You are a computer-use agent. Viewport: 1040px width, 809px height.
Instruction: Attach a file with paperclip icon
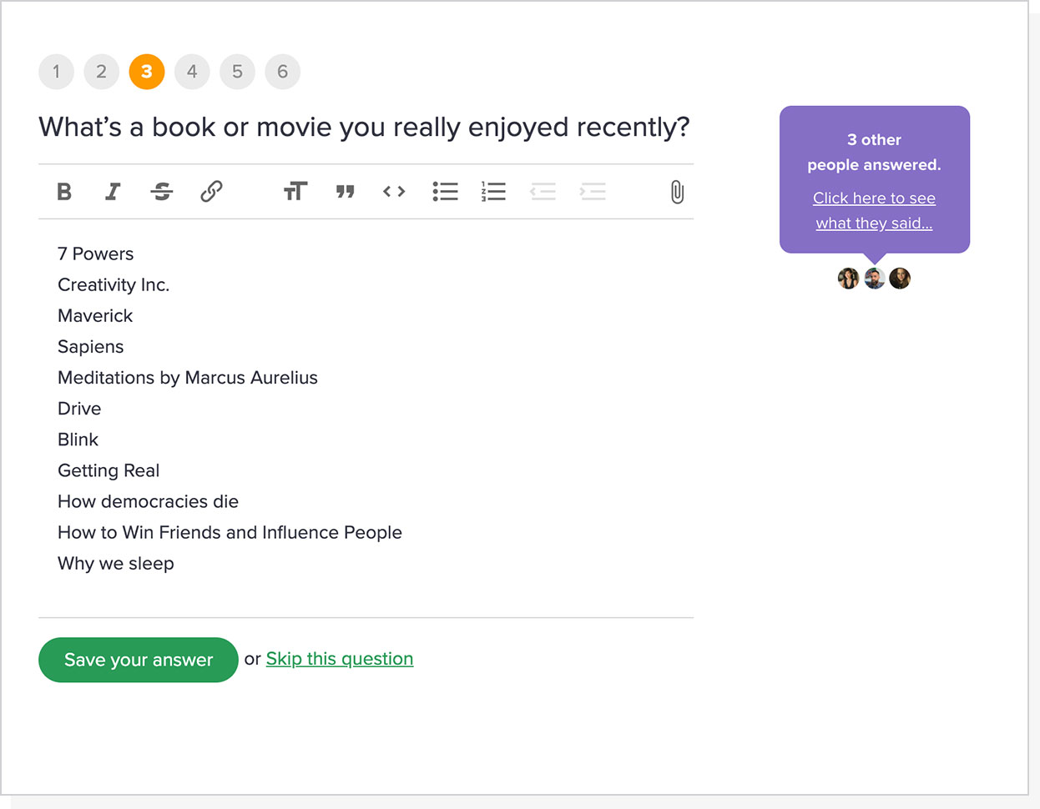click(677, 192)
